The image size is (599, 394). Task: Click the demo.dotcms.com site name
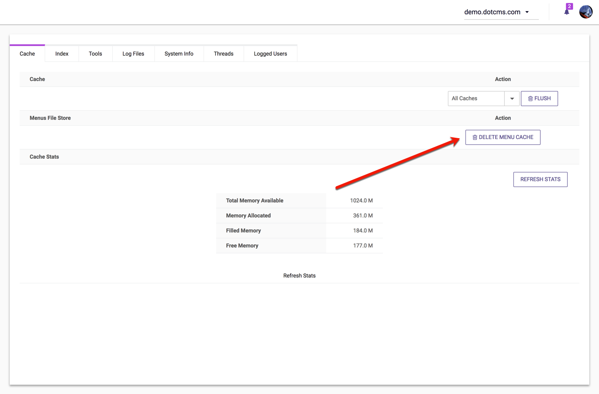pos(492,12)
